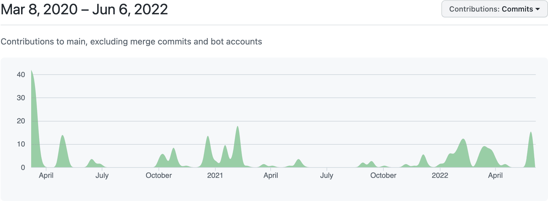This screenshot has width=548, height=201.
Task: Click the rightmost April axis label
Action: click(495, 175)
